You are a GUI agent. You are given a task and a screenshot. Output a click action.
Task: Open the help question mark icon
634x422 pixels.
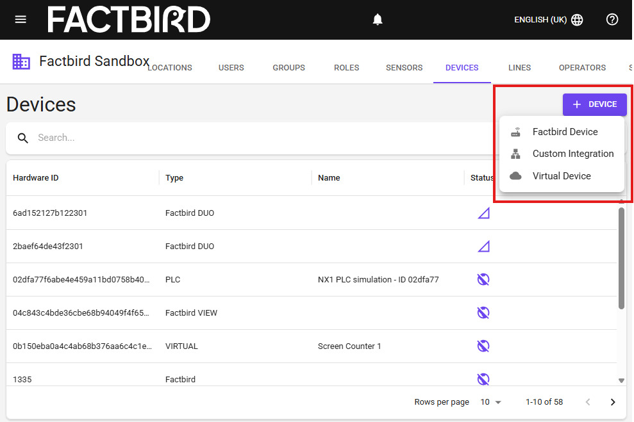[612, 19]
